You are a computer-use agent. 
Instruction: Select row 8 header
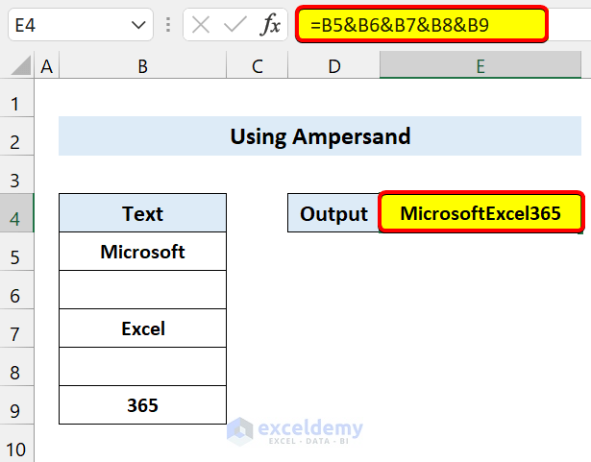pyautogui.click(x=17, y=366)
